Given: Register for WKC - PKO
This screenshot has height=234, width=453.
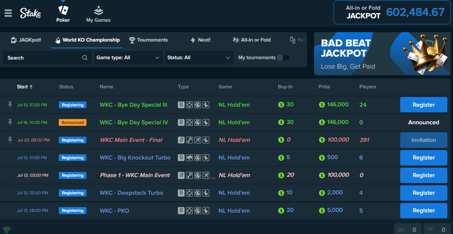Looking at the screenshot, I should (424, 210).
